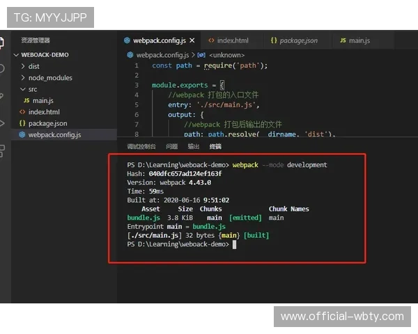Viewport: 418px width, 334px height.
Task: Close the webpack.config.js editor tab
Action: click(192, 41)
